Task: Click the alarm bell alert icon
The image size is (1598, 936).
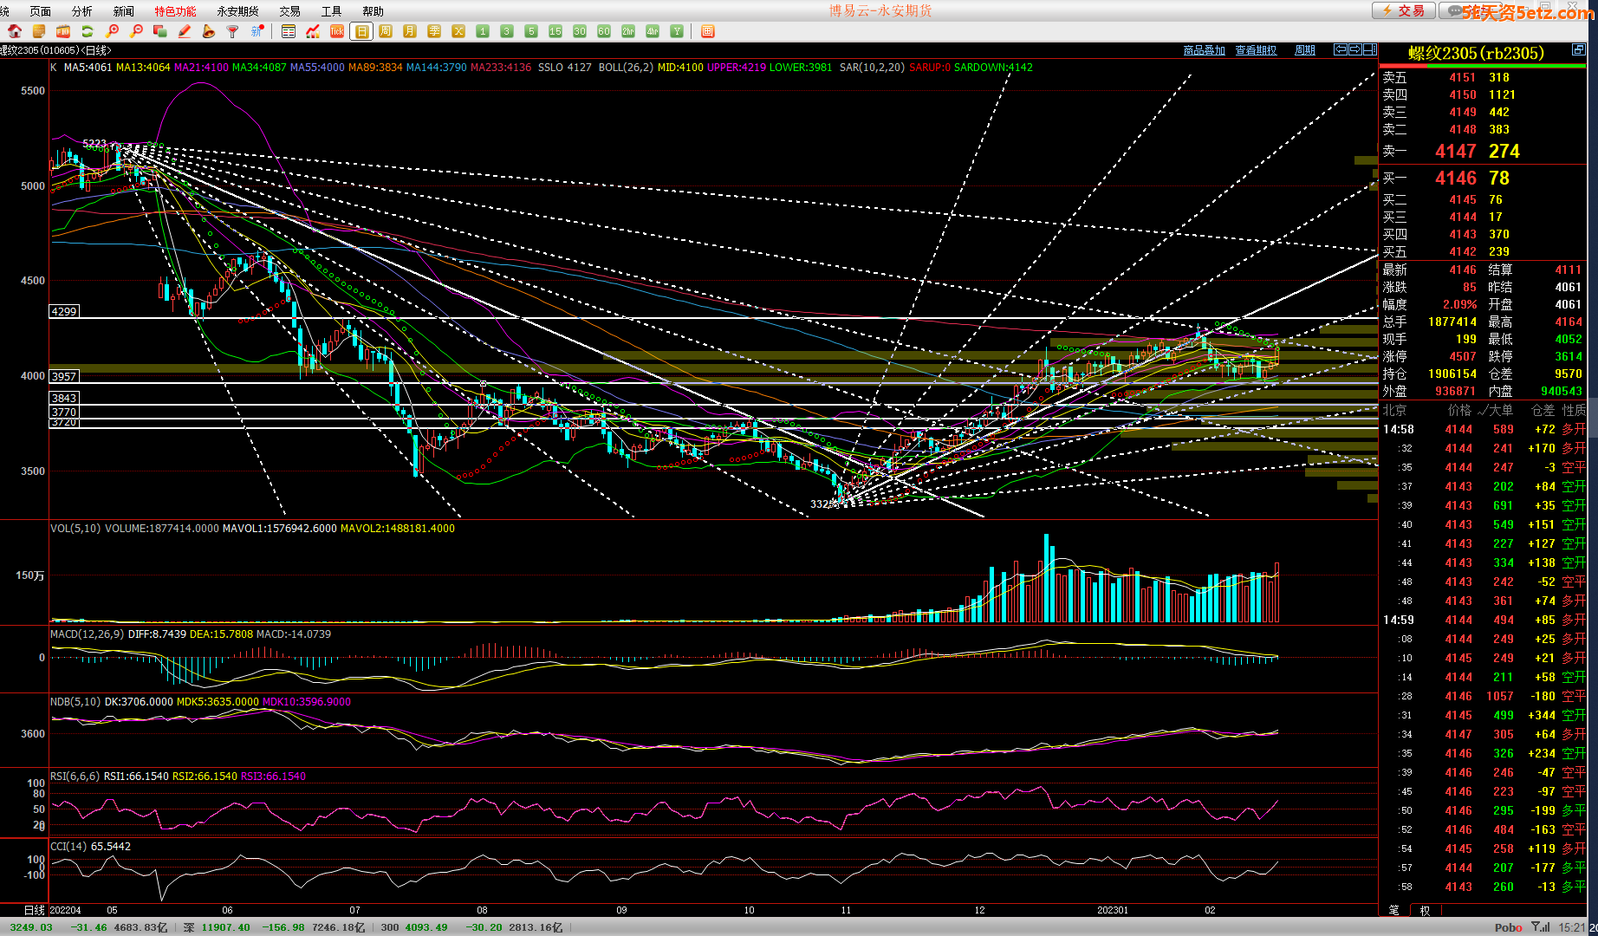Action: (208, 31)
